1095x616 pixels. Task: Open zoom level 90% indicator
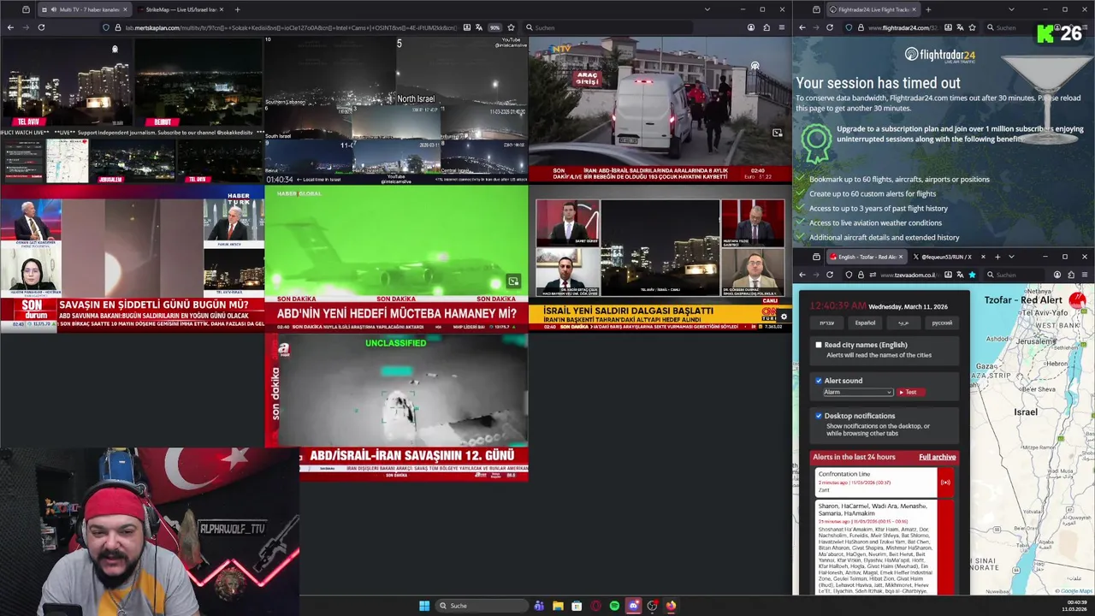tap(494, 27)
